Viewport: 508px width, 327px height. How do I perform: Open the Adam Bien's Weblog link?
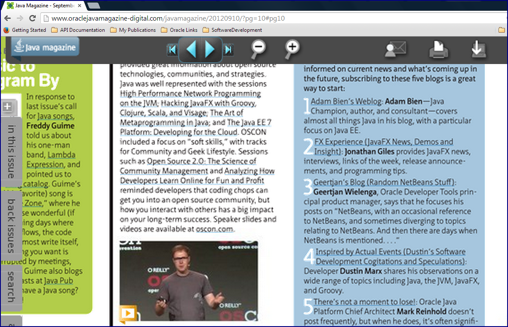coord(347,101)
